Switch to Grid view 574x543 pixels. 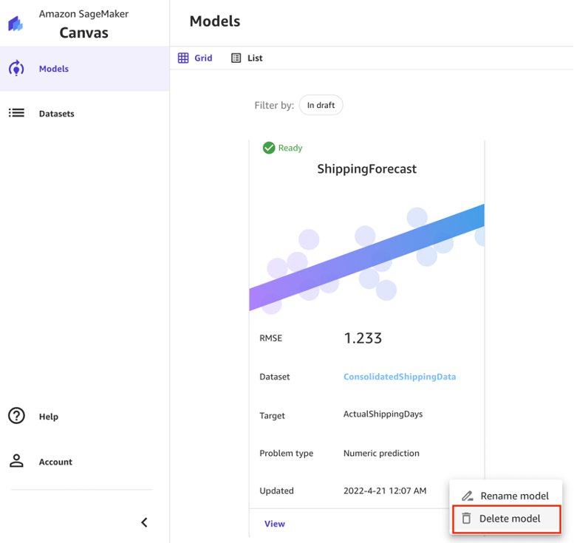[x=195, y=58]
